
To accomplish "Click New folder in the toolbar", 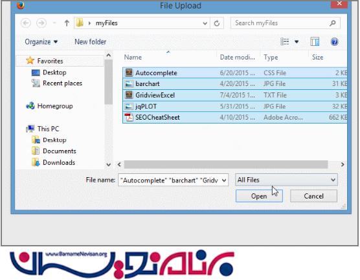I will pos(91,42).
